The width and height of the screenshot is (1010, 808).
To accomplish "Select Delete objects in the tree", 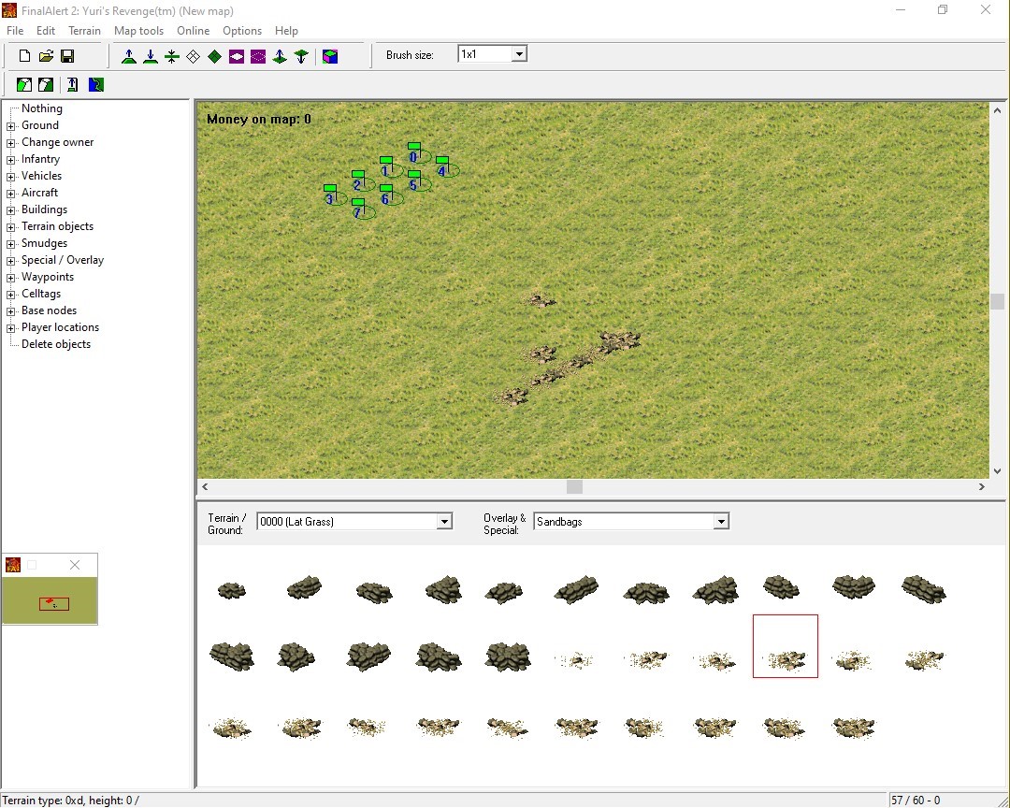I will 56,344.
